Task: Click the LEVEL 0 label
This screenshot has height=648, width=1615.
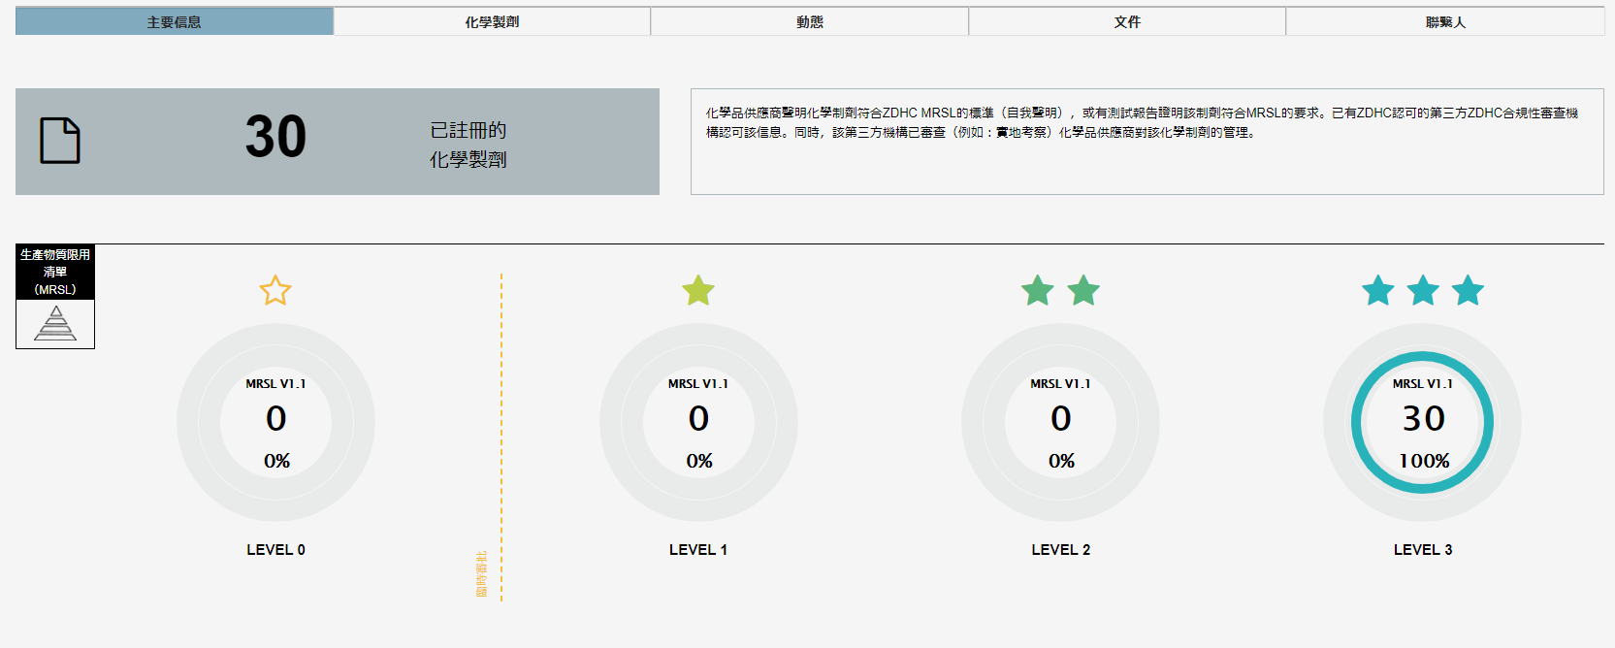Action: pyautogui.click(x=275, y=550)
